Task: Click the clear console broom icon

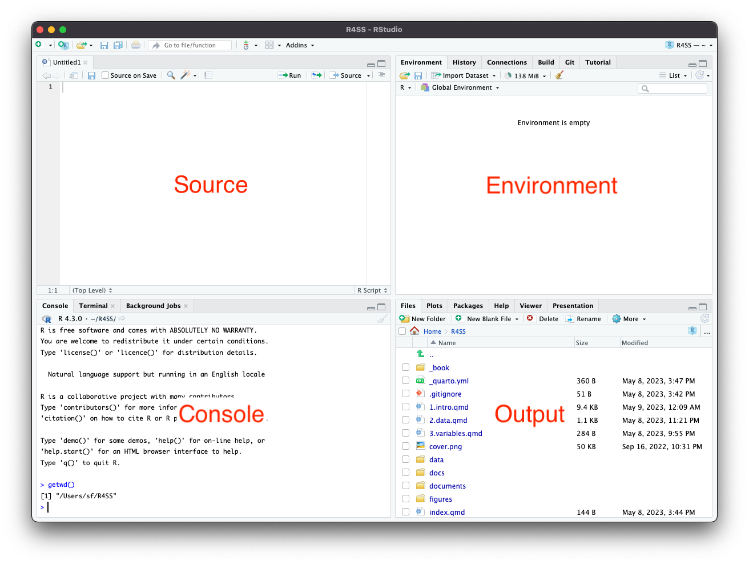Action: pos(382,319)
